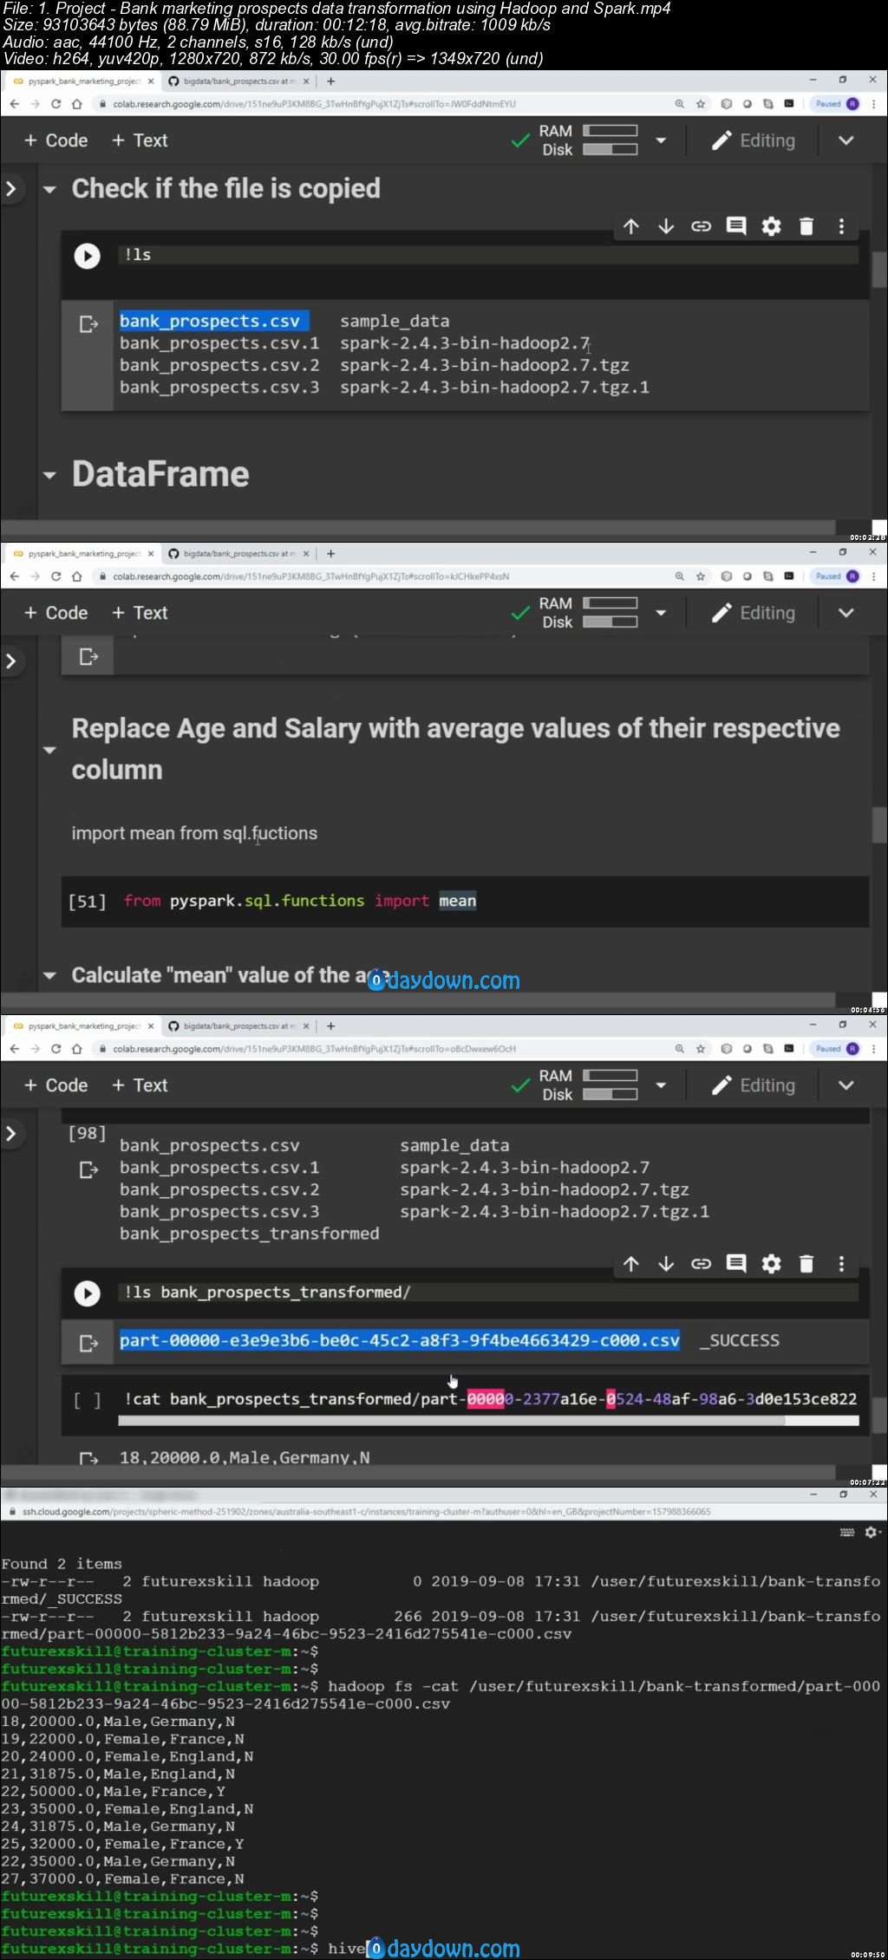Click output icon beside part-00000-e3e9e3b6 file name
Image resolution: width=888 pixels, height=1960 pixels.
[88, 1343]
